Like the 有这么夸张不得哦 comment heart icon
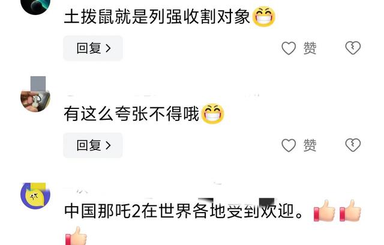Viewport: 384px width, 245px height. 289,145
